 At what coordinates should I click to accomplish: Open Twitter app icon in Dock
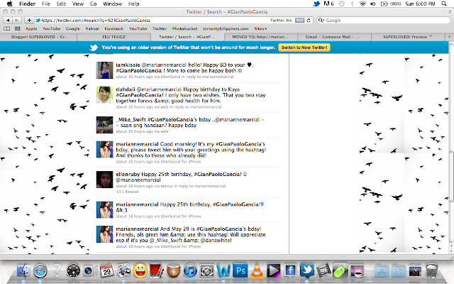point(307,271)
